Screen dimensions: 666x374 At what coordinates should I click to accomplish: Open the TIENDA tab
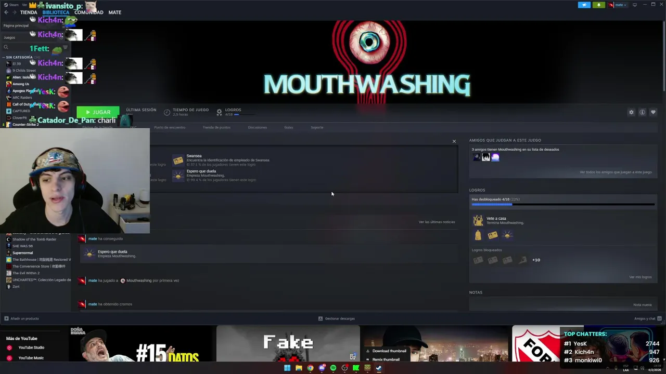(x=29, y=12)
